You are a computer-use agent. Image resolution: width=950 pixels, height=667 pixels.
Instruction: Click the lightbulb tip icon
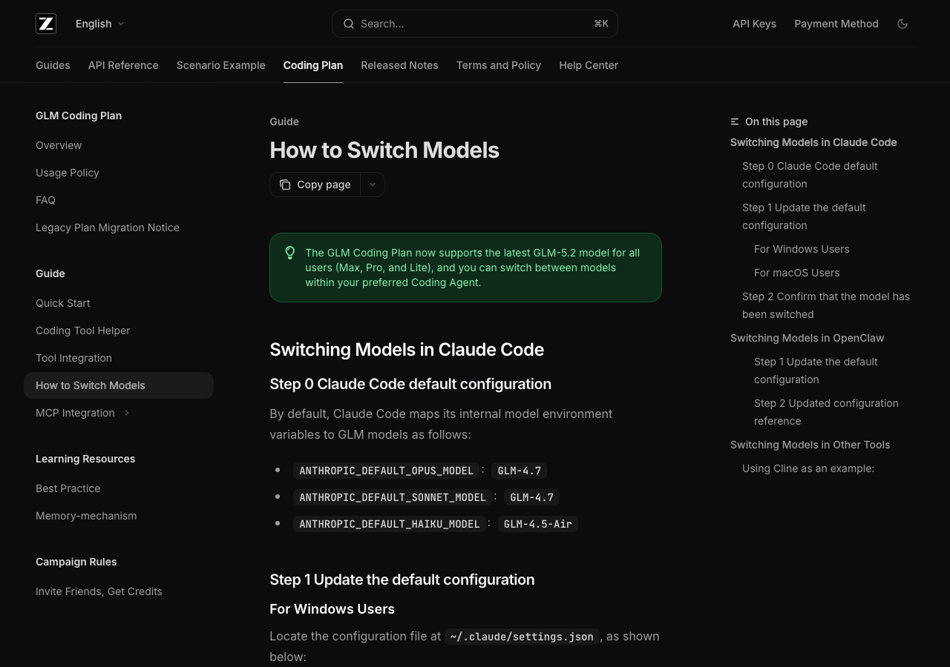point(290,253)
